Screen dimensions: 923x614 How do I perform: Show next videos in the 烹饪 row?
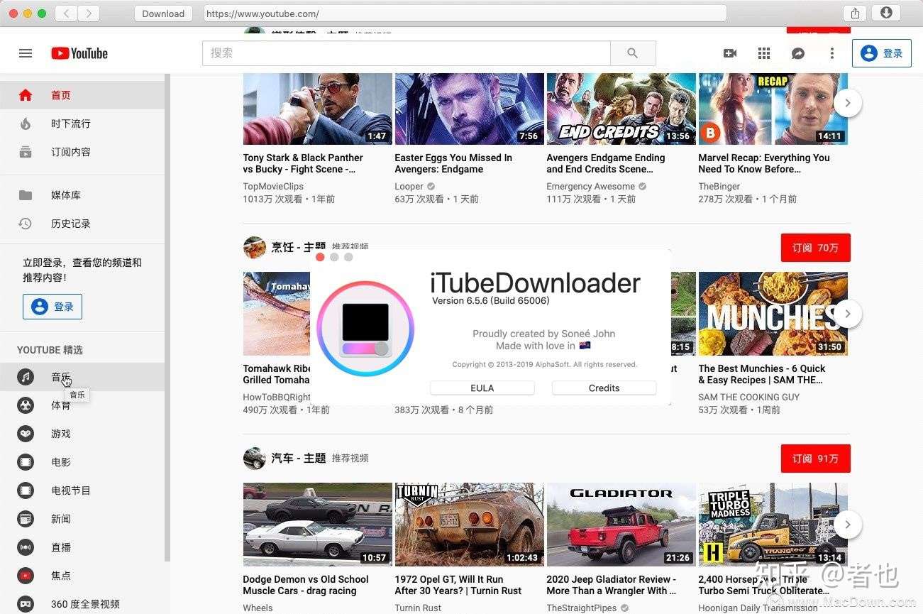click(848, 314)
